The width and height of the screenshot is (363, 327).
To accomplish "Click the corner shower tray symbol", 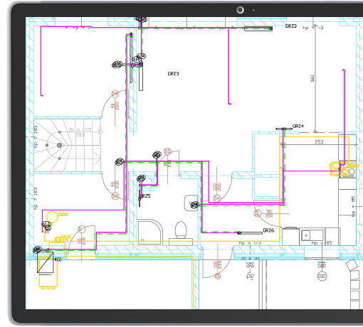I will (x=150, y=232).
